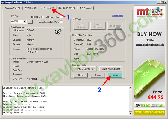Click the Benq UnLock button
This screenshot has width=168, height=119.
pos(81,26)
